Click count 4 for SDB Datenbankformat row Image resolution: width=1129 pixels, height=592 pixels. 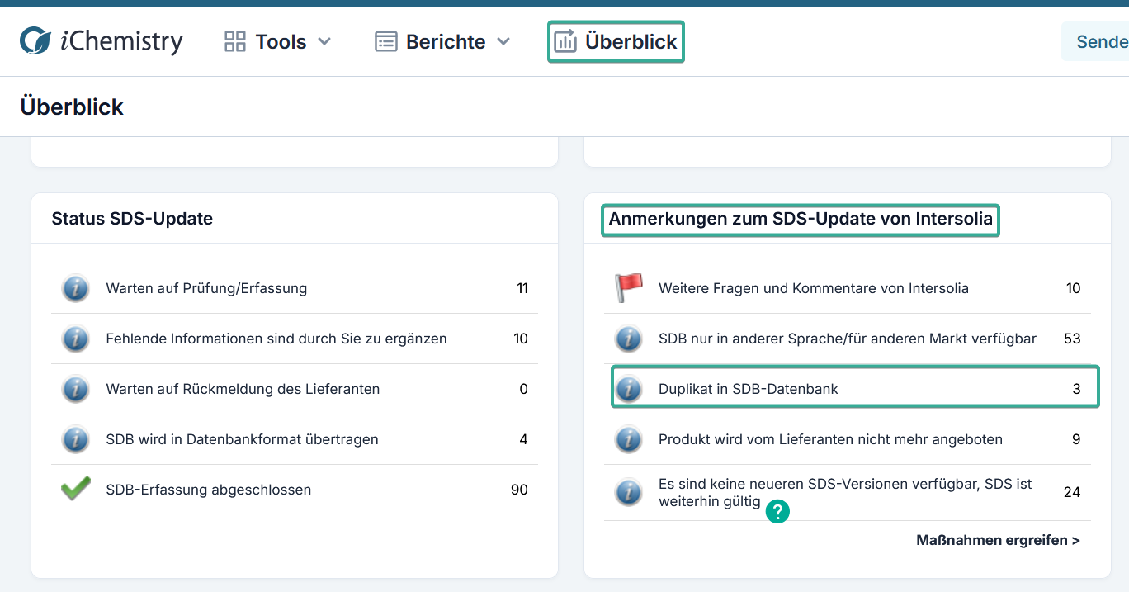click(524, 439)
